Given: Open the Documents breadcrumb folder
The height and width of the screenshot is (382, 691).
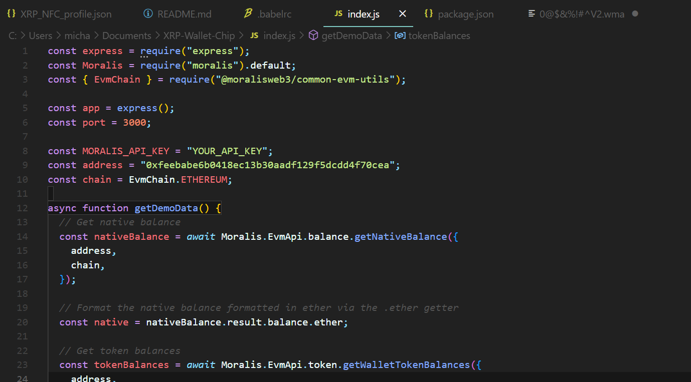Looking at the screenshot, I should point(127,36).
